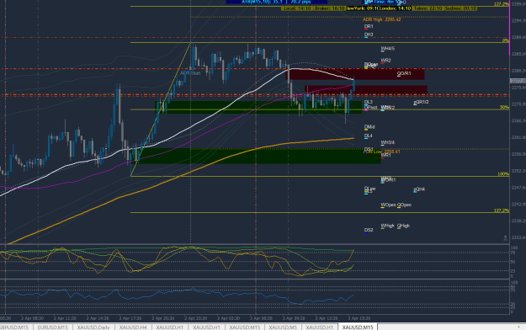
Task: Select the Fibonacci 100% level label
Action: coord(503,174)
